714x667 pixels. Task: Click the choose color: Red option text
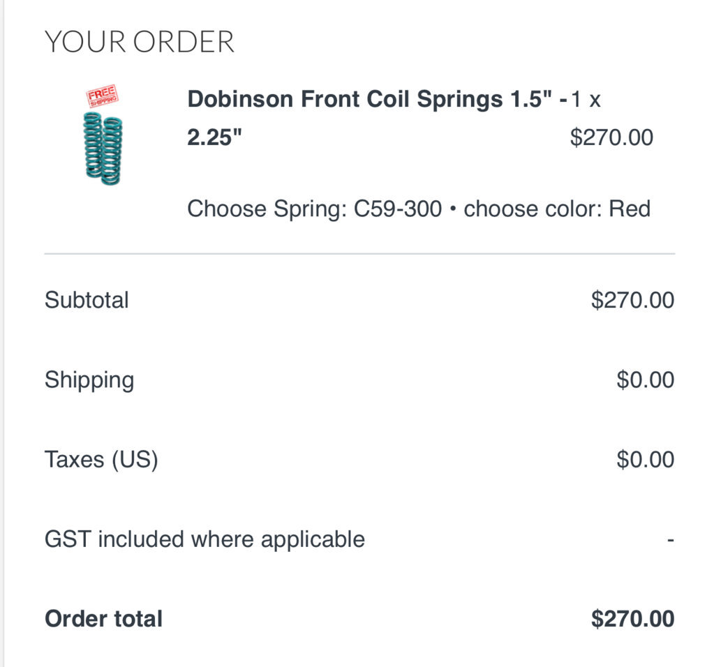[557, 209]
